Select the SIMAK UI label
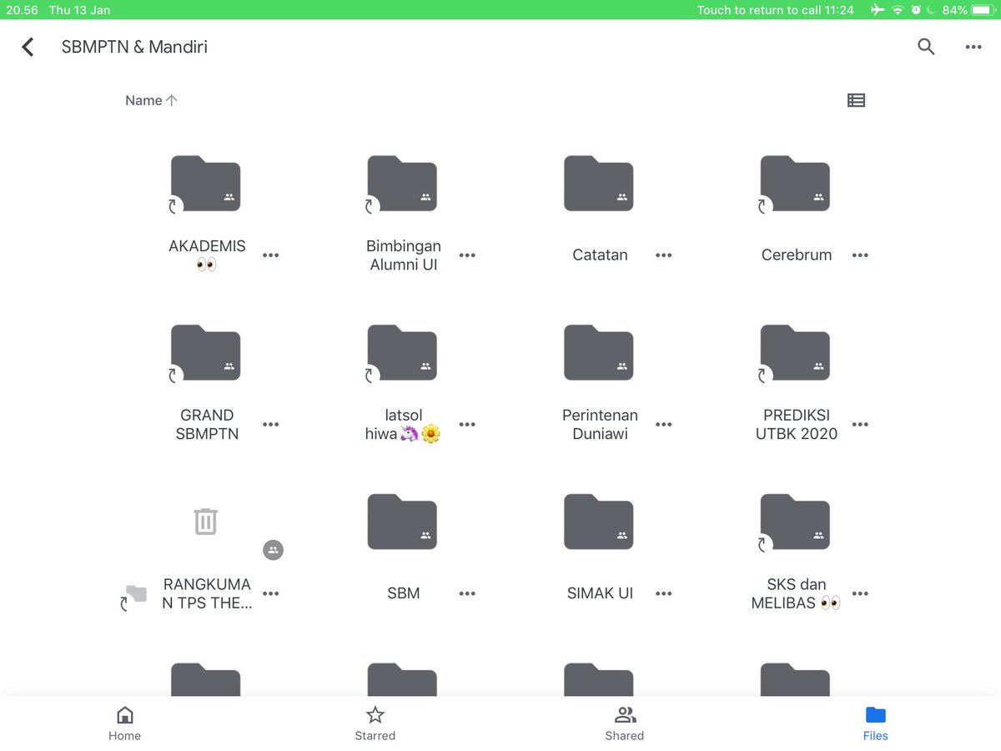Viewport: 1001px width, 751px height. pyautogui.click(x=600, y=593)
